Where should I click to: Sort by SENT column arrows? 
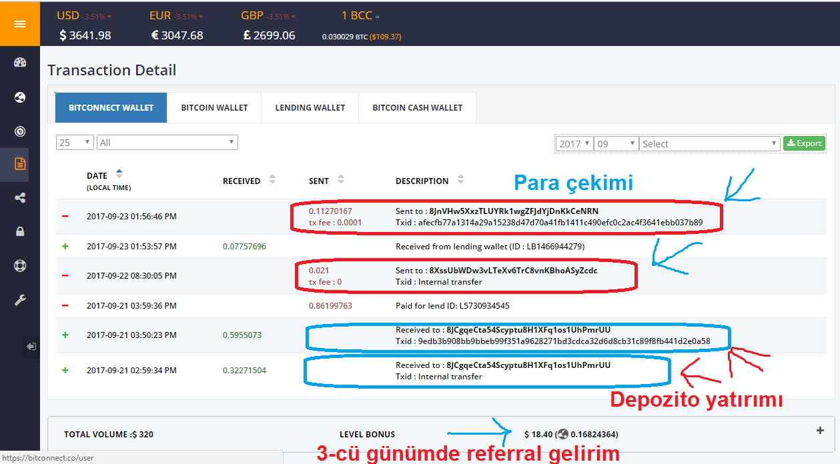click(x=341, y=179)
